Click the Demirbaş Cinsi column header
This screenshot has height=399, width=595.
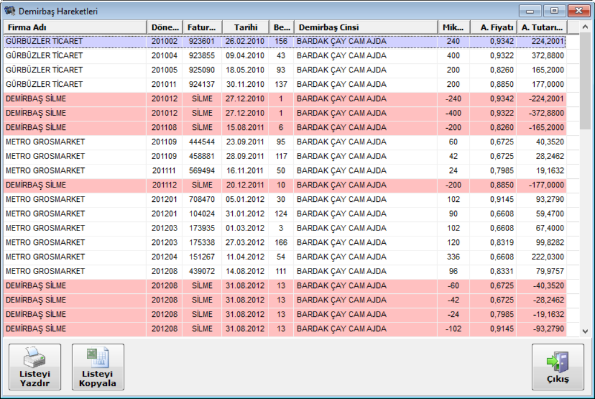click(364, 27)
